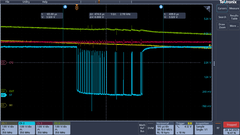The height and width of the screenshot is (135, 240).
Task: Open the Ch 2 settings badge
Action: point(27,128)
